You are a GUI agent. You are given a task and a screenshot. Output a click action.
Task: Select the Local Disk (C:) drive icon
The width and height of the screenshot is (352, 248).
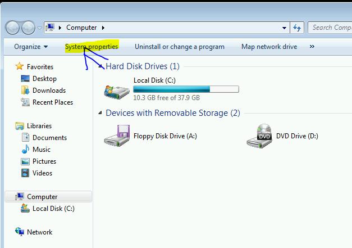coord(117,92)
